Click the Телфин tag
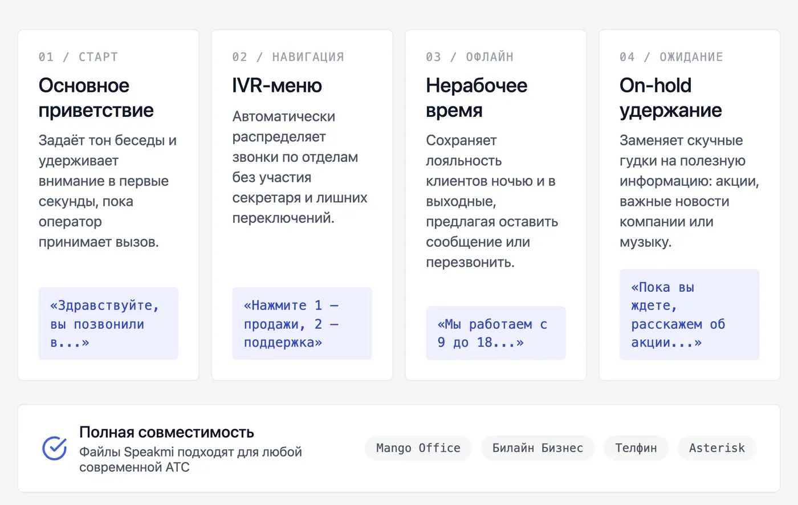The width and height of the screenshot is (798, 505). tap(636, 448)
